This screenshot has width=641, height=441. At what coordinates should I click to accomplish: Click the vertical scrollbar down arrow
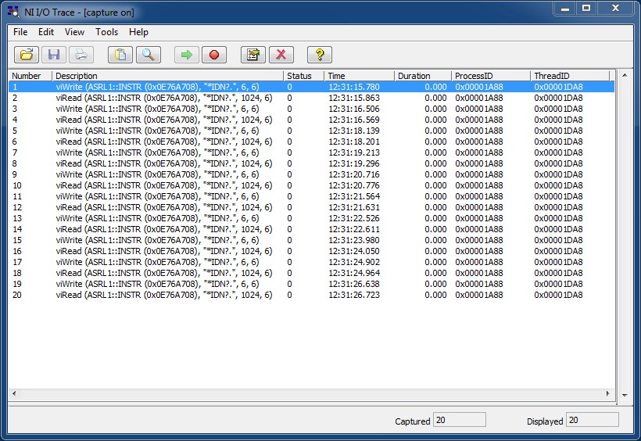[x=624, y=396]
